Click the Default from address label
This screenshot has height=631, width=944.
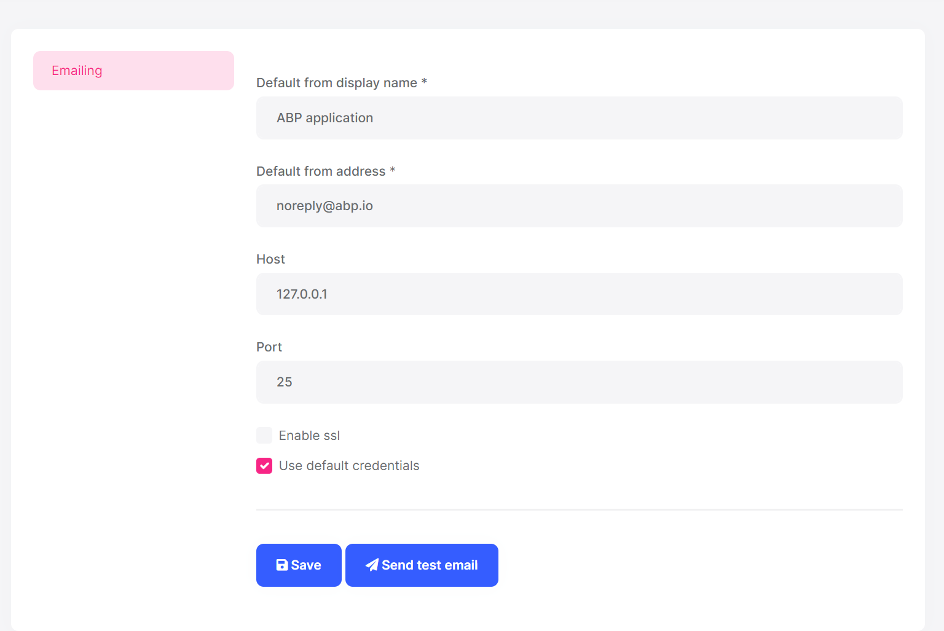326,171
